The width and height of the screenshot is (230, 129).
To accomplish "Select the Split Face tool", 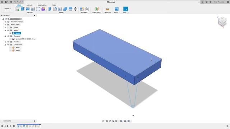I will (70, 9).
